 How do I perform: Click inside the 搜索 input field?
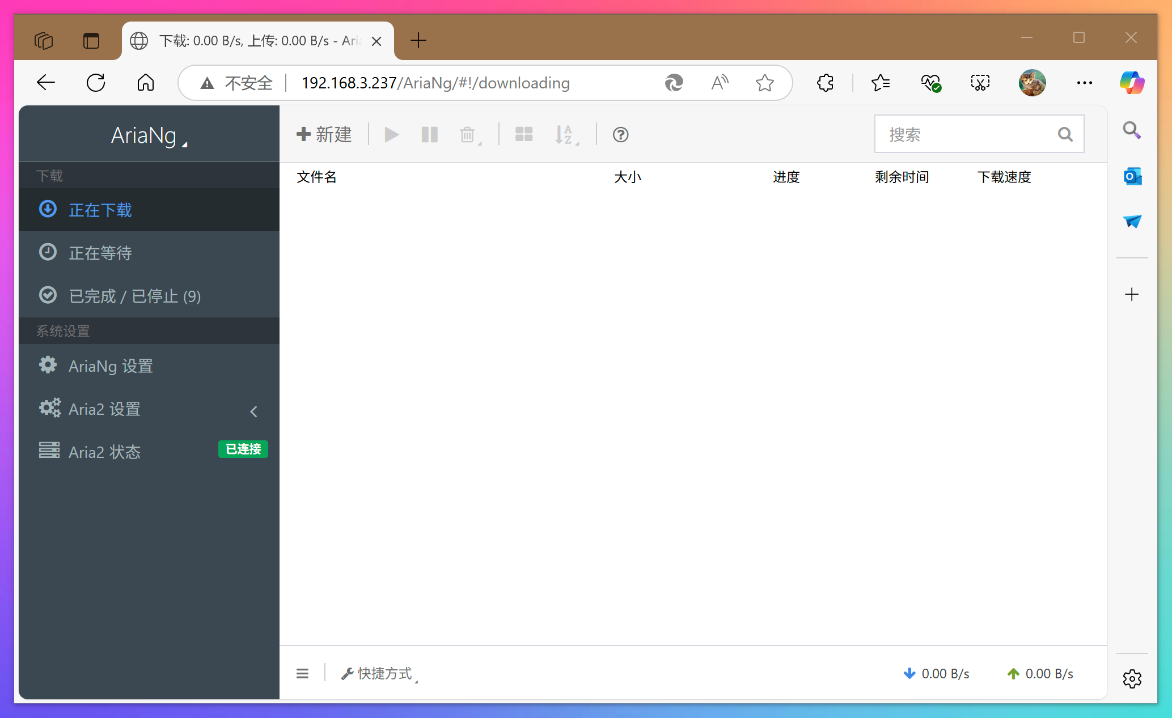(x=964, y=134)
